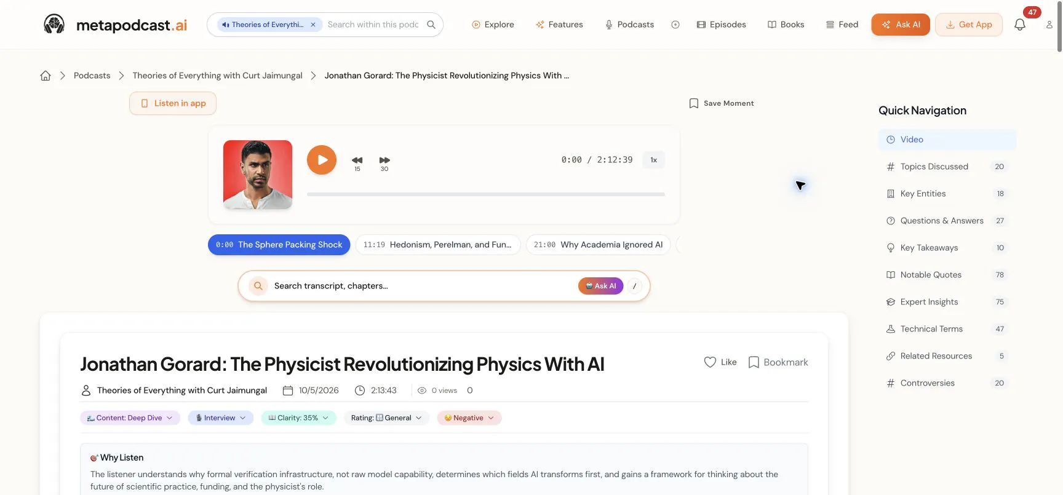Remove the Theories of Everything search filter
Viewport: 1063px width, 495px height.
coord(313,25)
